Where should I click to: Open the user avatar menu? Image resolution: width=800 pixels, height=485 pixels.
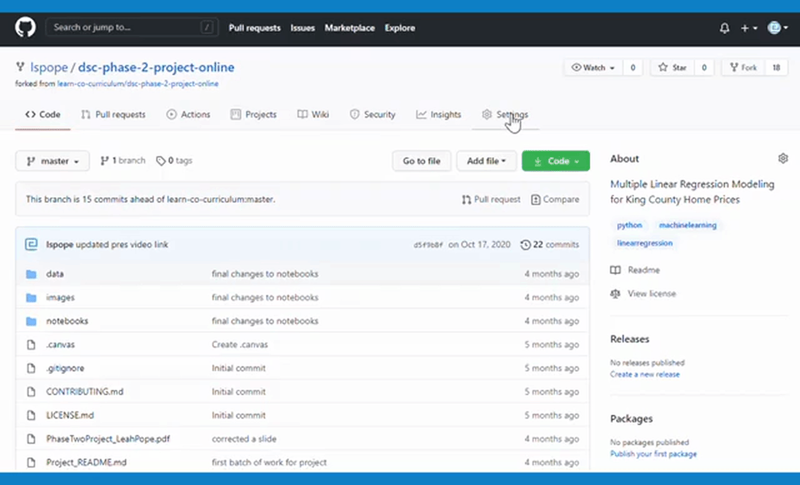(777, 28)
